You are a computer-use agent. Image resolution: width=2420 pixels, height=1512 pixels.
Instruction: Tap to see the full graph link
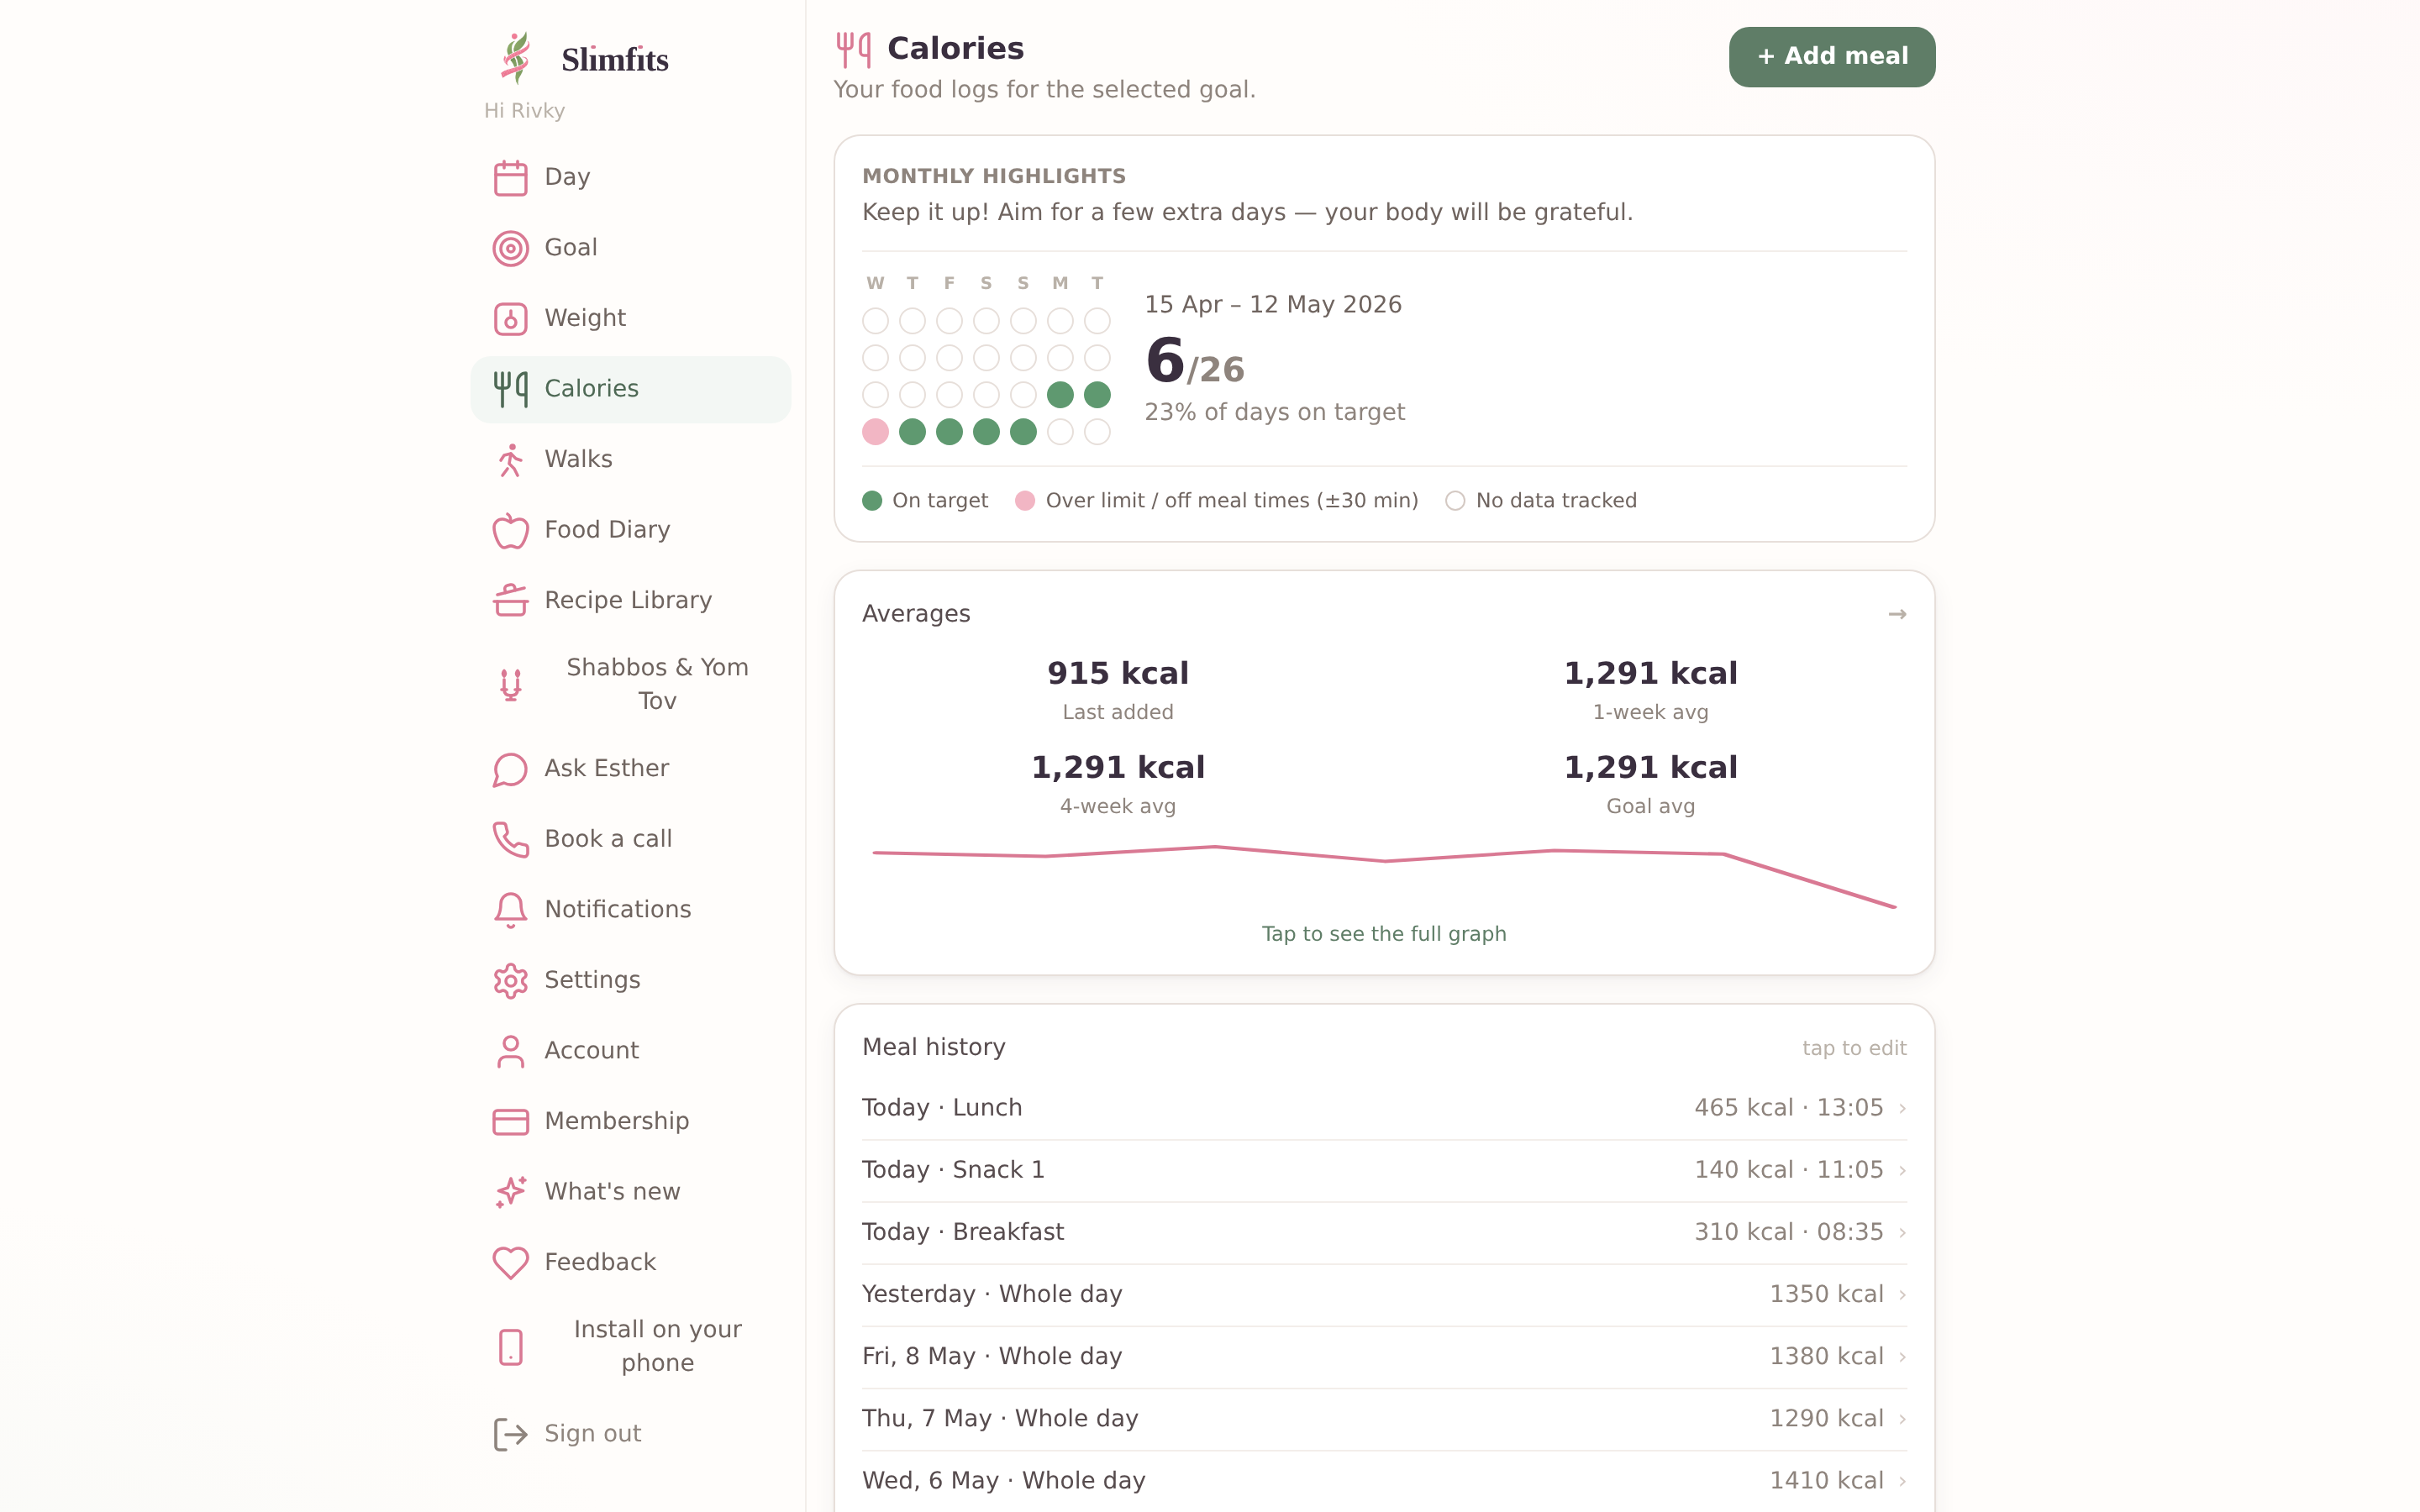coord(1383,933)
